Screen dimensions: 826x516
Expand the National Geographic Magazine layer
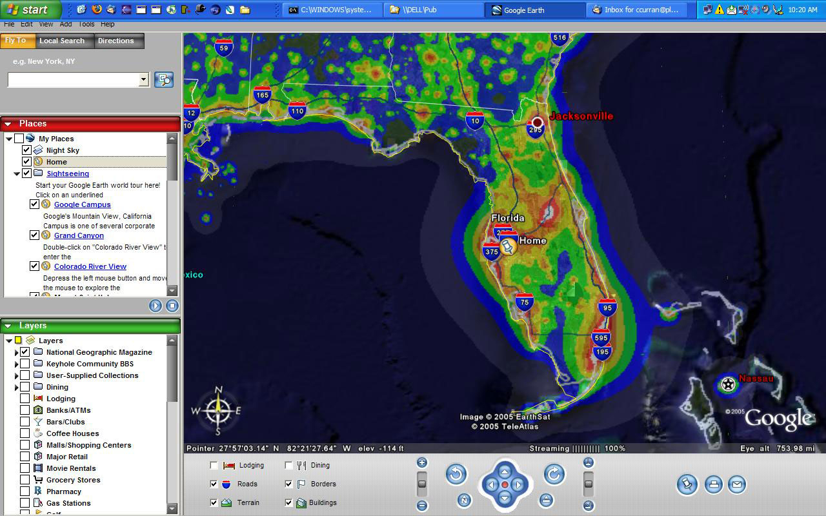coord(16,353)
